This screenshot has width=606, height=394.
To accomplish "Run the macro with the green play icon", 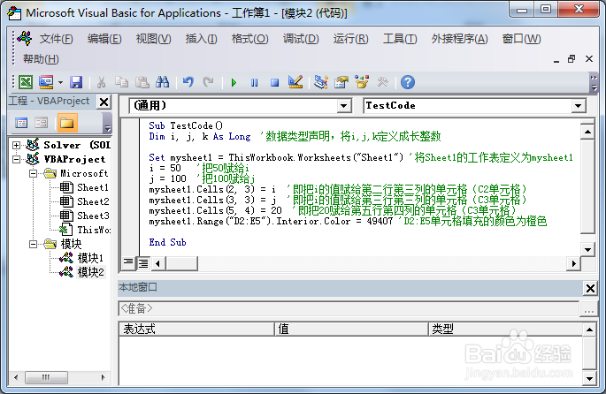I will (234, 82).
